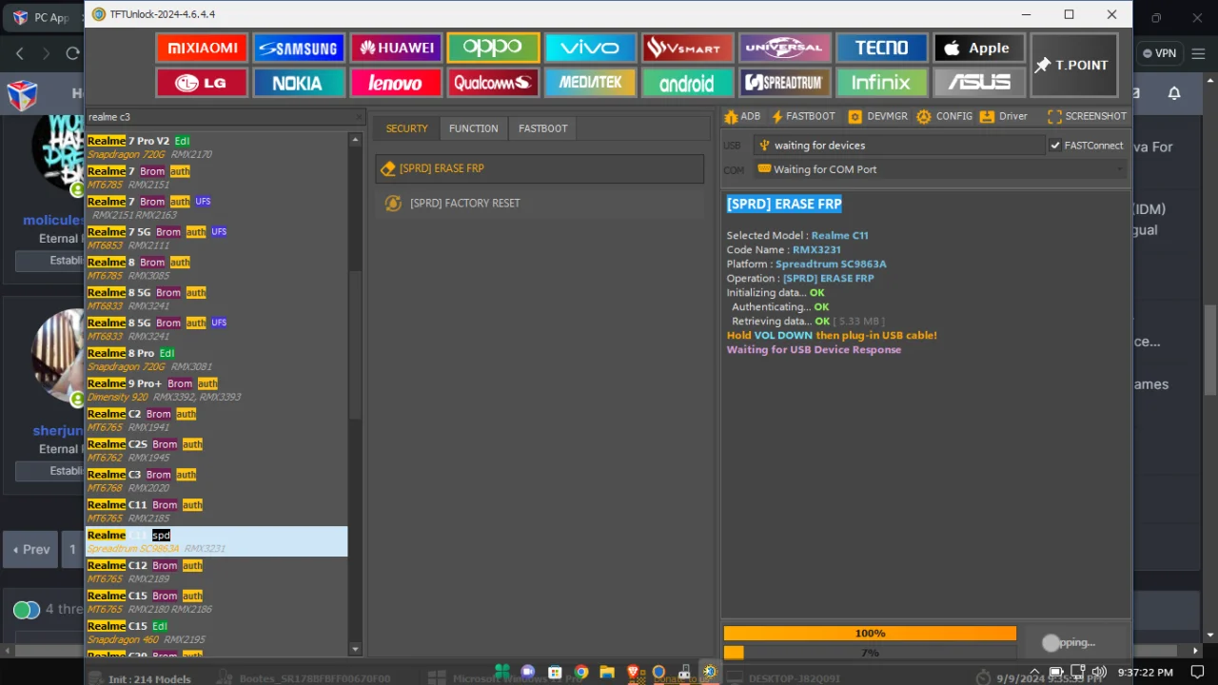Clear the model search box
Viewport: 1218px width, 685px height.
tap(359, 117)
